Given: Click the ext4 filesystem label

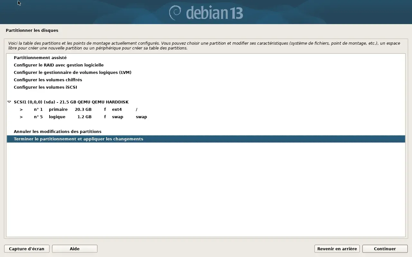Looking at the screenshot, I should pos(117,110).
